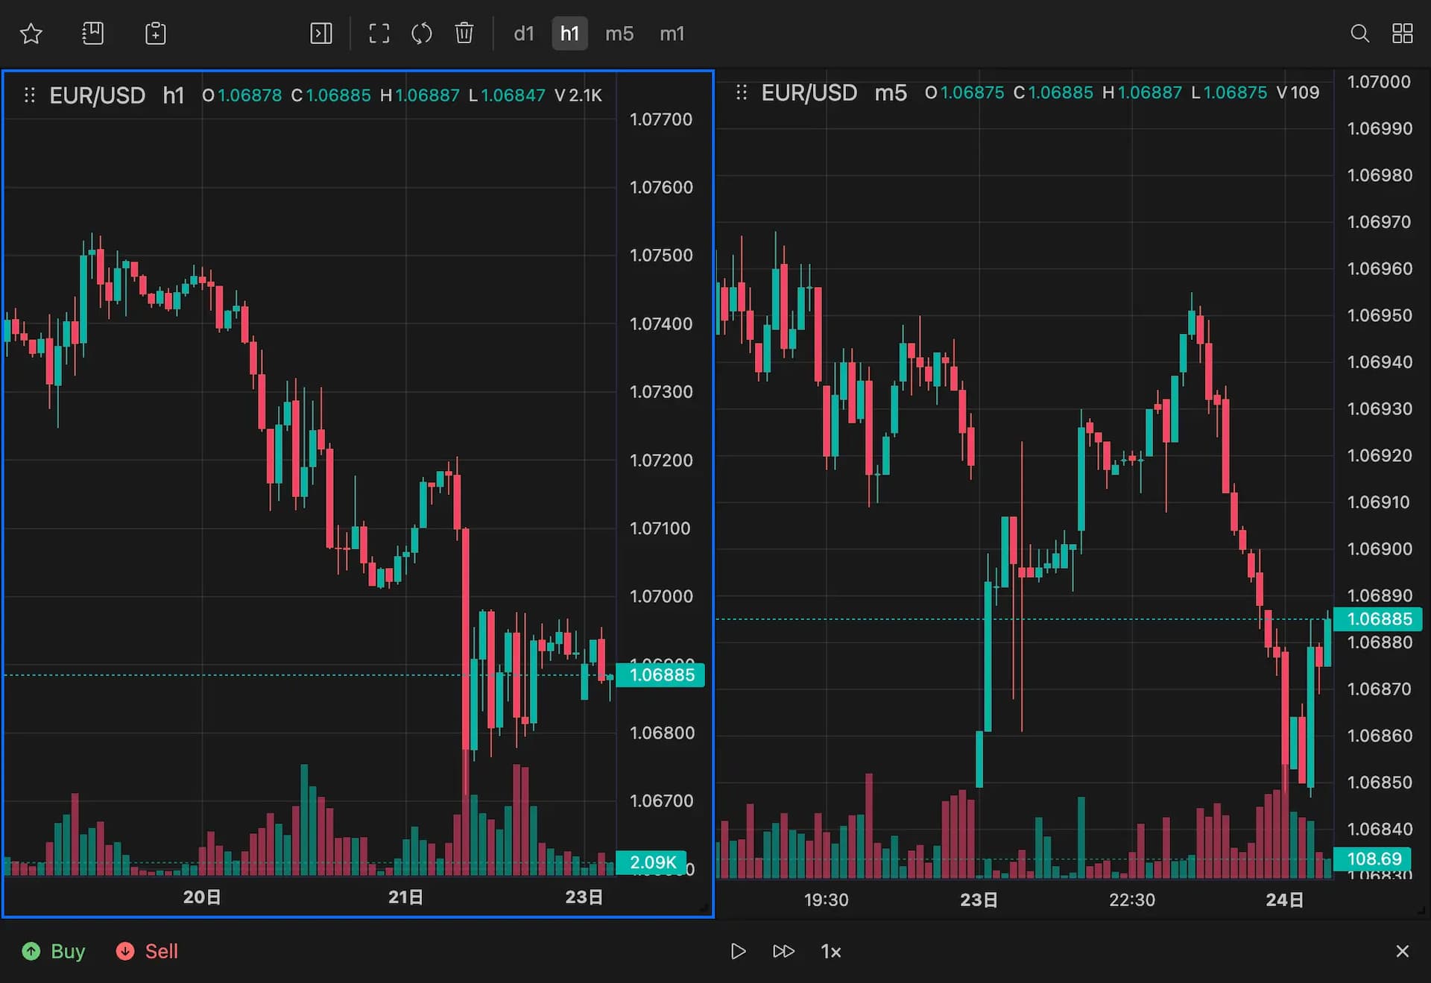Close the replay bar with X
The width and height of the screenshot is (1431, 983).
(x=1403, y=951)
